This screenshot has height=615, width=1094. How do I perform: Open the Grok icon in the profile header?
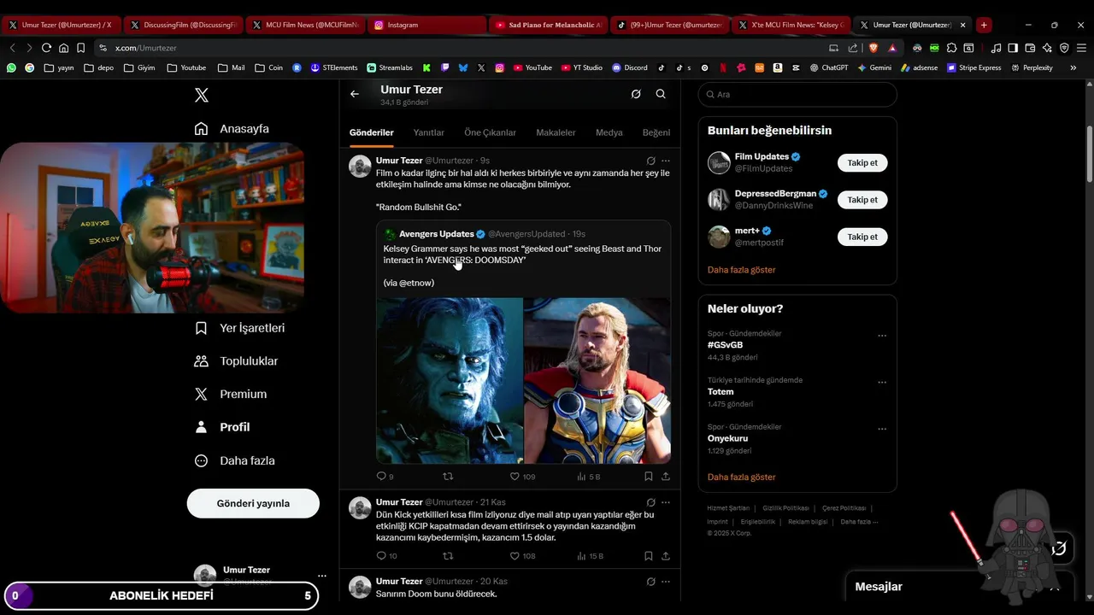click(636, 94)
